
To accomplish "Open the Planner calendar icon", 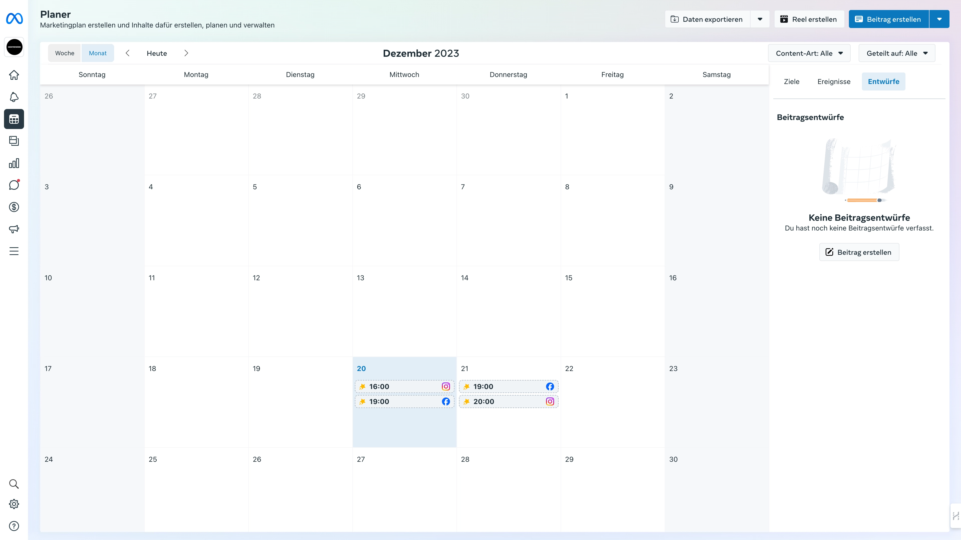I will (x=14, y=119).
